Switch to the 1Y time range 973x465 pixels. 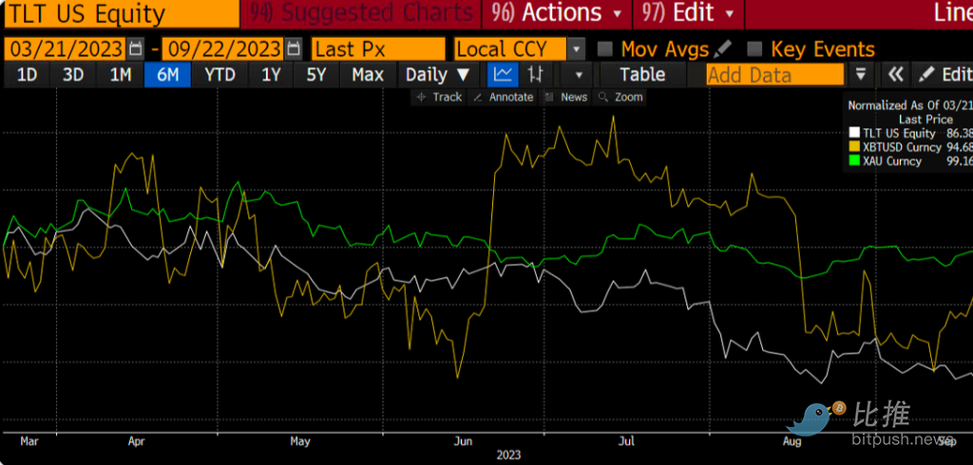(x=270, y=75)
